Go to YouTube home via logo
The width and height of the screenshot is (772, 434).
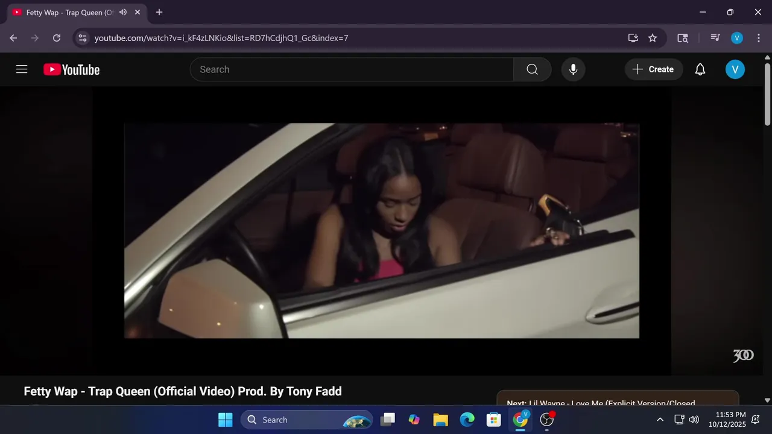tap(71, 69)
